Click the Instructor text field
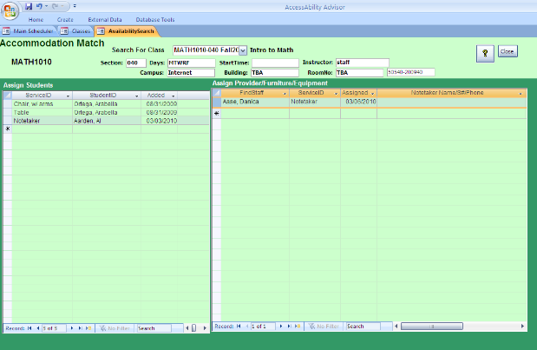Screen dimensions: 537x350 (x=363, y=63)
